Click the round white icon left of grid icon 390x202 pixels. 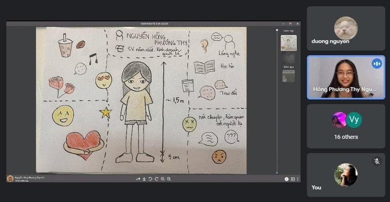[287, 179]
